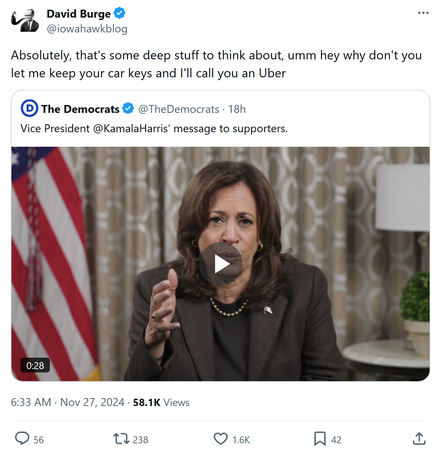
Task: Click the @iowahawkblog handle
Action: coord(87,29)
